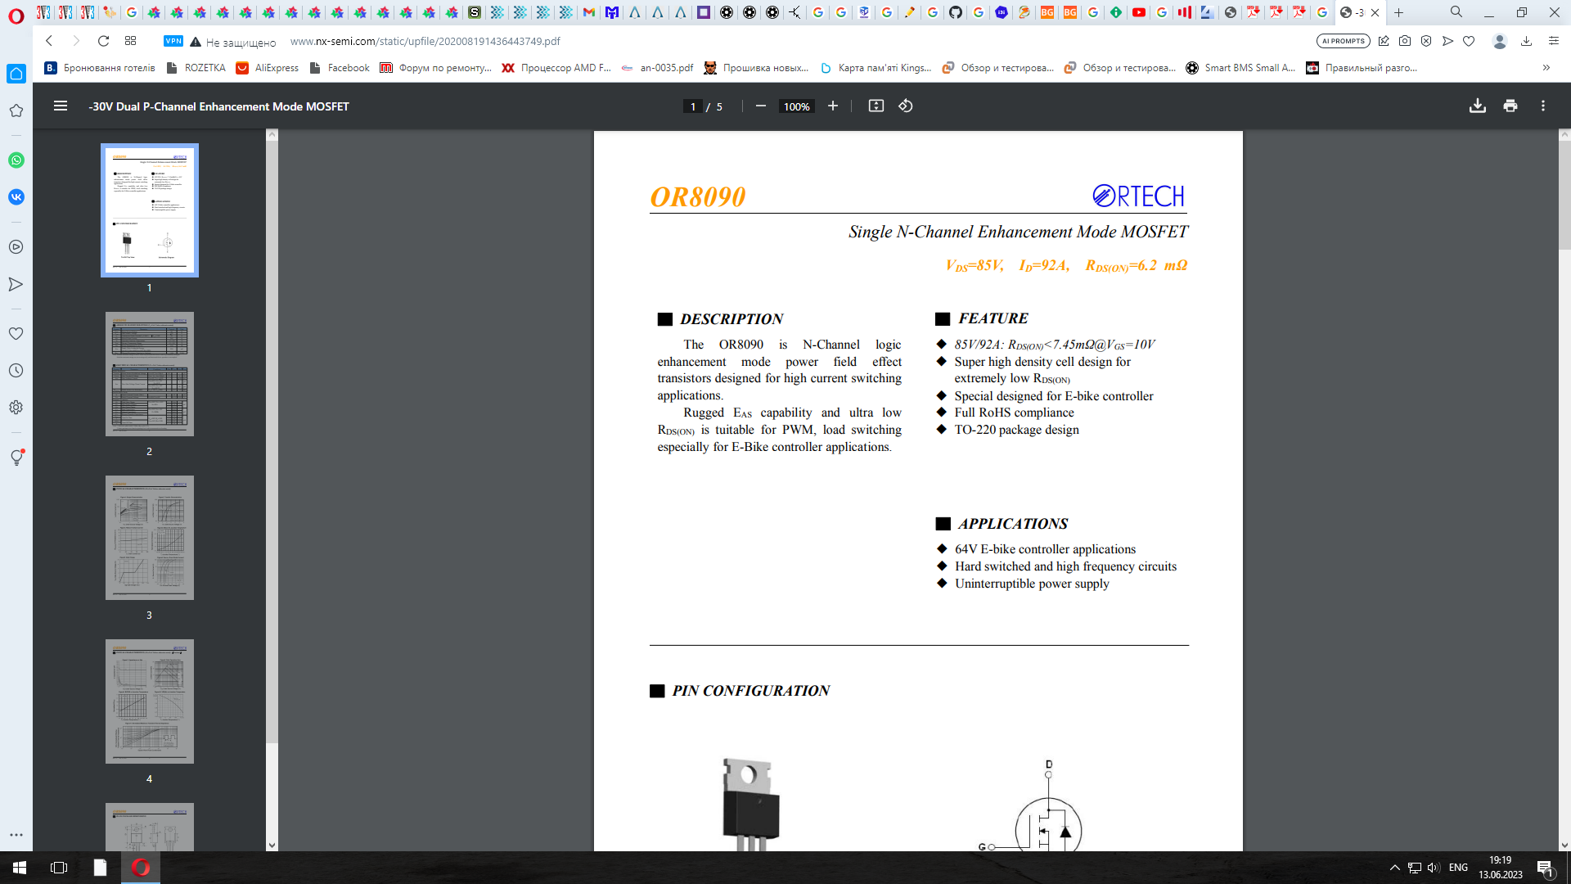Click the fit to page icon
Viewport: 1571px width, 884px height.
876,106
